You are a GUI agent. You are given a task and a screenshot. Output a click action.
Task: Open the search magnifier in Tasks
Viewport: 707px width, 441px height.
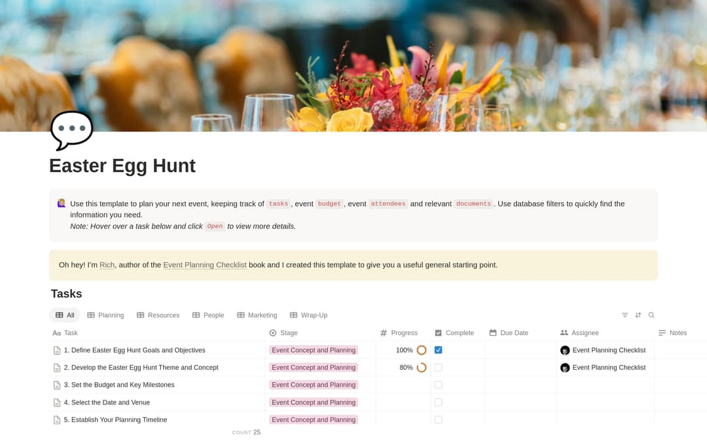(x=651, y=315)
